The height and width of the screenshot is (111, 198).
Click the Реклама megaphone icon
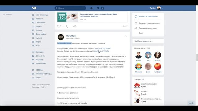click(x=33, y=60)
